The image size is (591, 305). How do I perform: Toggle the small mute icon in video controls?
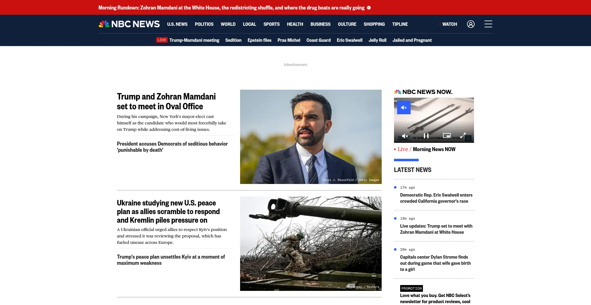pyautogui.click(x=405, y=136)
